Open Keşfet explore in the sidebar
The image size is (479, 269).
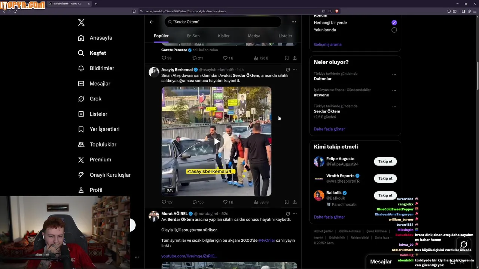tap(92, 53)
